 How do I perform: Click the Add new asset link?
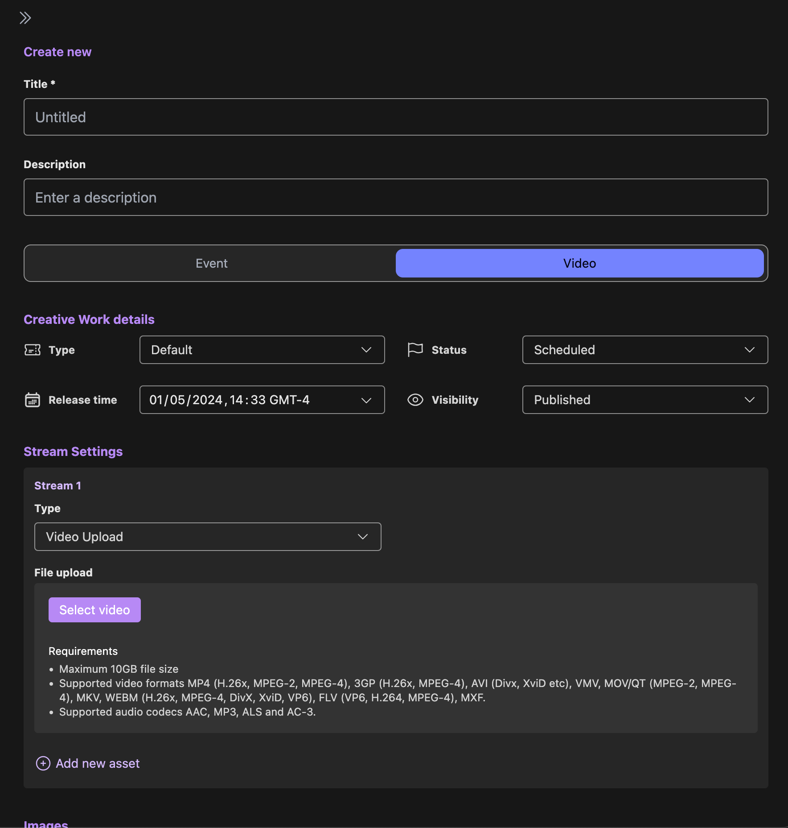point(98,763)
